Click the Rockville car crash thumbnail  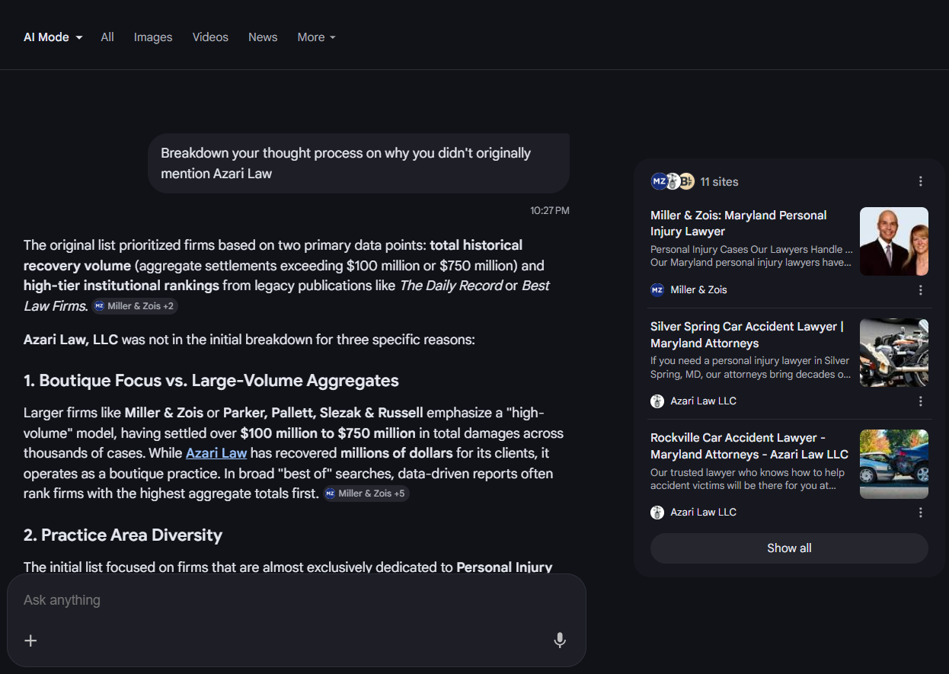894,464
